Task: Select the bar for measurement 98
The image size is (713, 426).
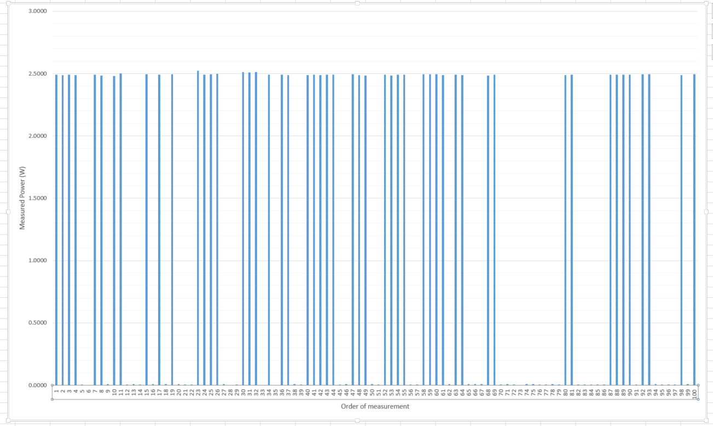Action: pos(681,230)
